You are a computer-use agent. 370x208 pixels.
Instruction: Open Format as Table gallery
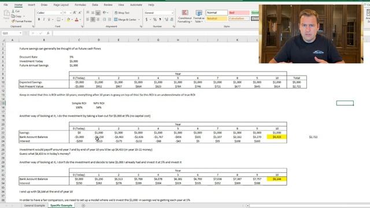pos(199,16)
